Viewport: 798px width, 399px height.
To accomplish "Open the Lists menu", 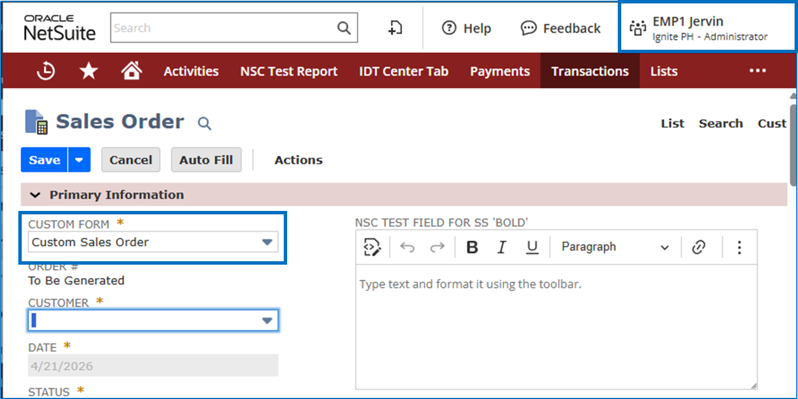I will coord(664,71).
